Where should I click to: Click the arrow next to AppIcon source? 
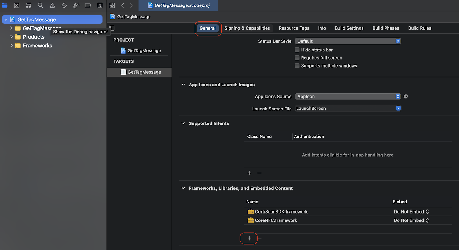406,96
